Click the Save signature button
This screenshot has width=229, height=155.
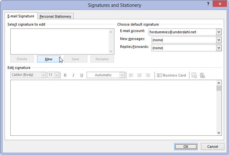pyautogui.click(x=75, y=59)
